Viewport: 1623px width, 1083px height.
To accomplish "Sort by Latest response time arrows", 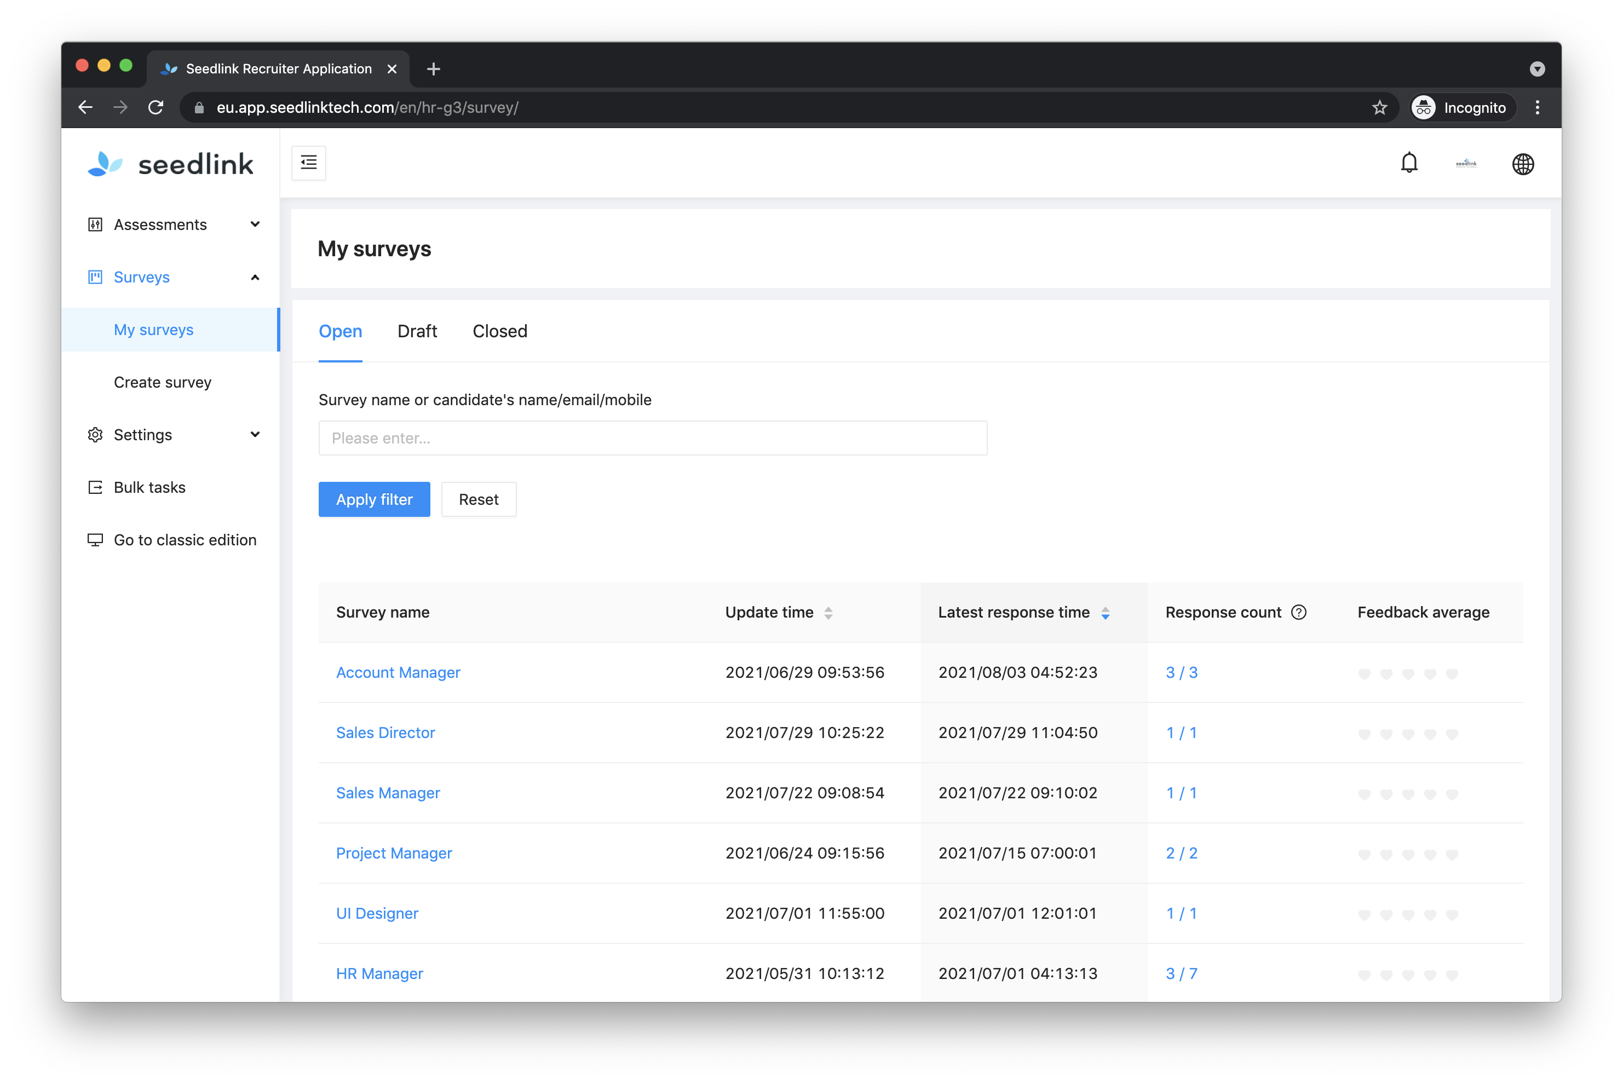I will tap(1105, 613).
